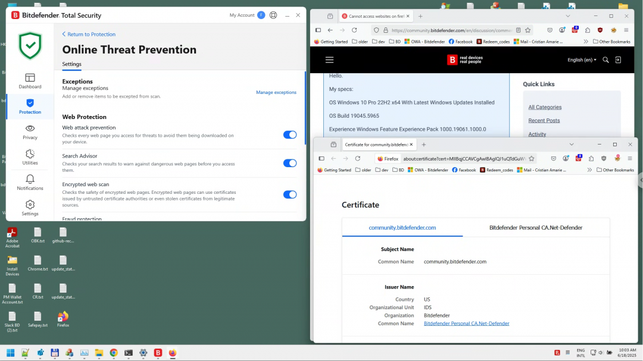Go back in the top Firefox window
Viewport: 643px width, 361px height.
(x=330, y=30)
